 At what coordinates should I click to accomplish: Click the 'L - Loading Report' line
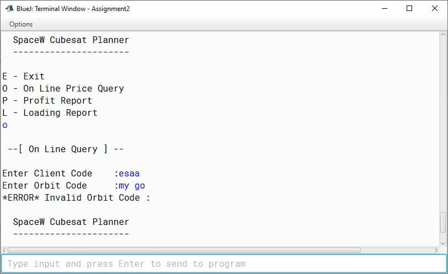click(x=50, y=112)
